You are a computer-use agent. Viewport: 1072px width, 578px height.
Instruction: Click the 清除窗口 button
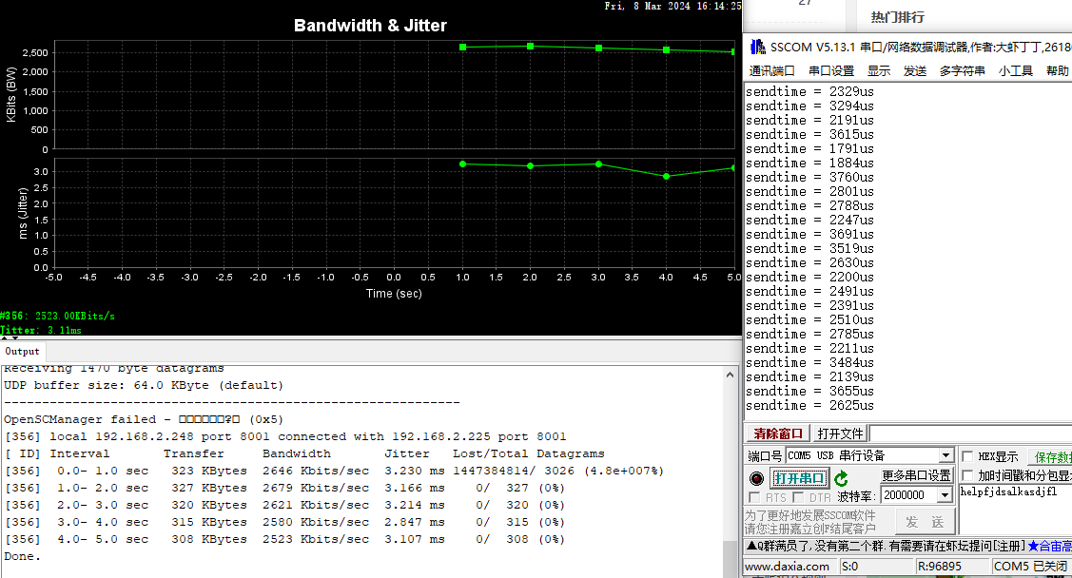[777, 433]
